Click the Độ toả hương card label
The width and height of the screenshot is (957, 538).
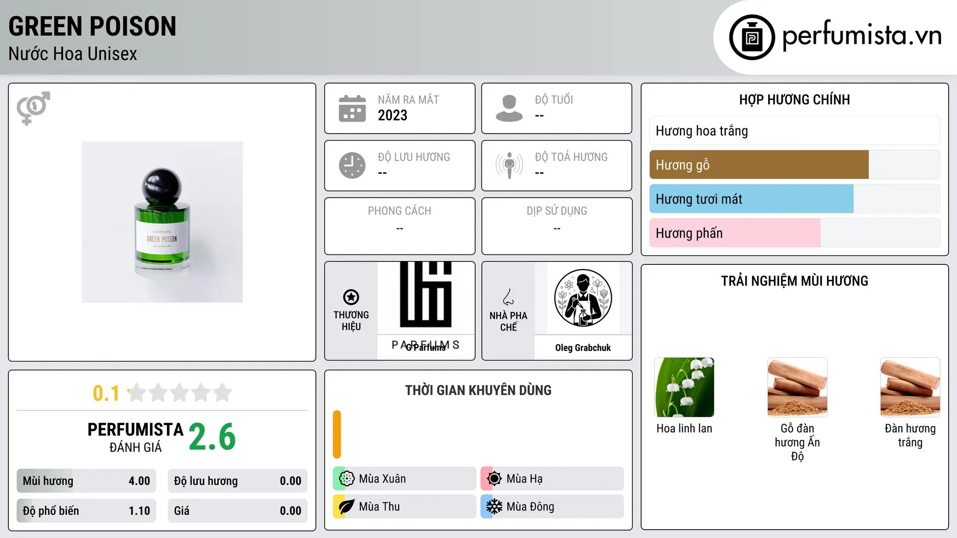coord(571,157)
